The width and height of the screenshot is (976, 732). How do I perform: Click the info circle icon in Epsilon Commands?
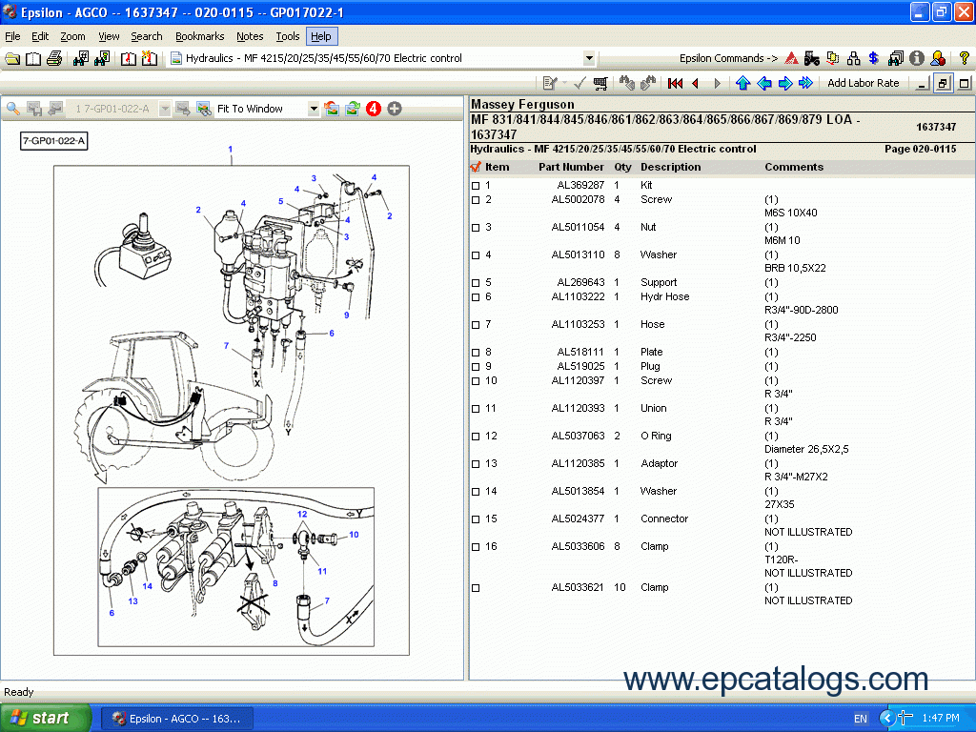917,58
